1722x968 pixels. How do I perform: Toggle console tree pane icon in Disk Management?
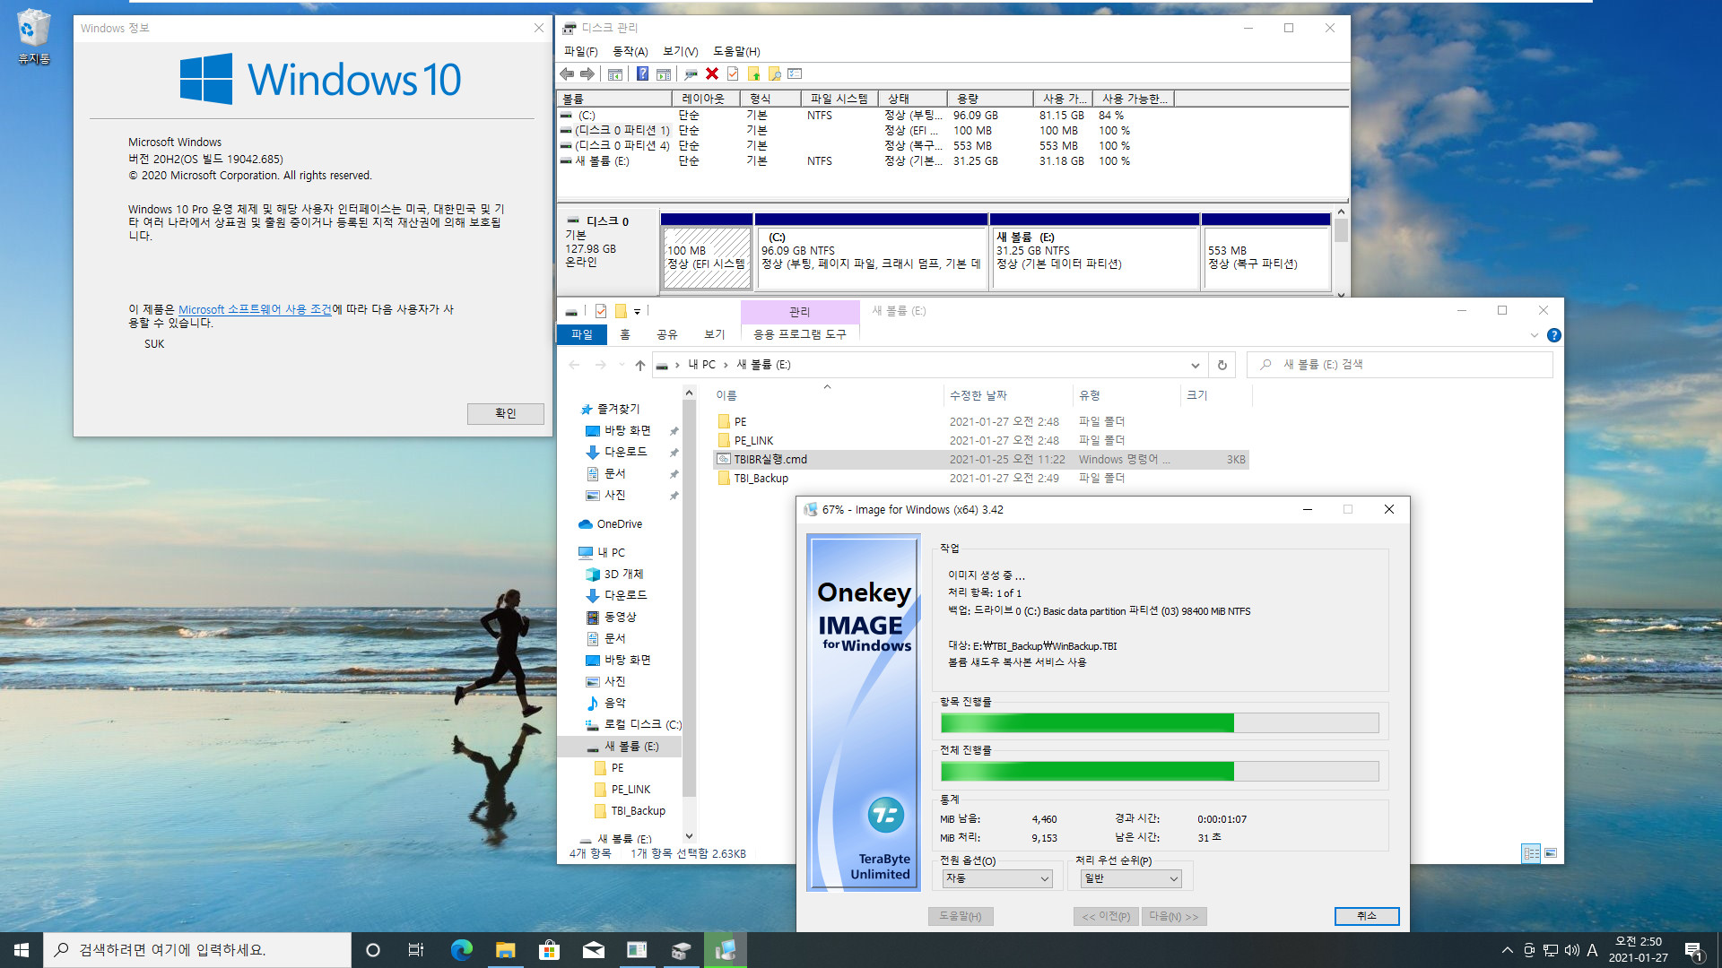pyautogui.click(x=615, y=73)
